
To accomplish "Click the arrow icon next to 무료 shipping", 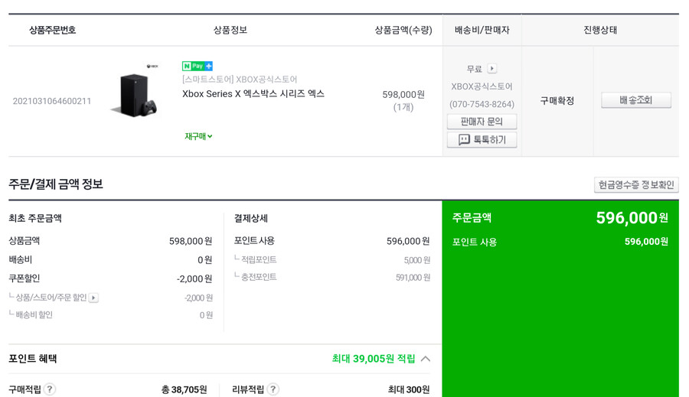I will point(492,69).
